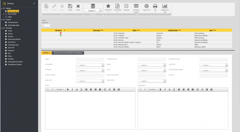Undo in the Popis editor
The height and width of the screenshot is (132, 240).
pos(48,89)
